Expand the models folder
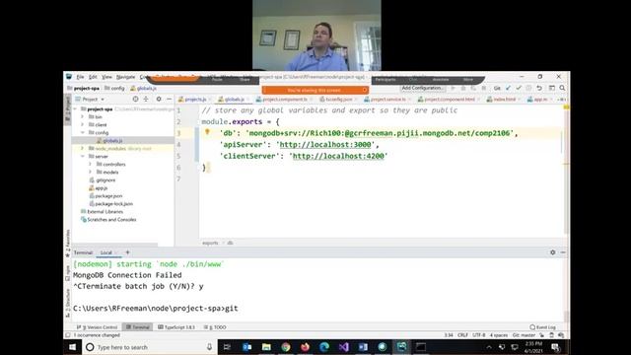 (x=90, y=172)
